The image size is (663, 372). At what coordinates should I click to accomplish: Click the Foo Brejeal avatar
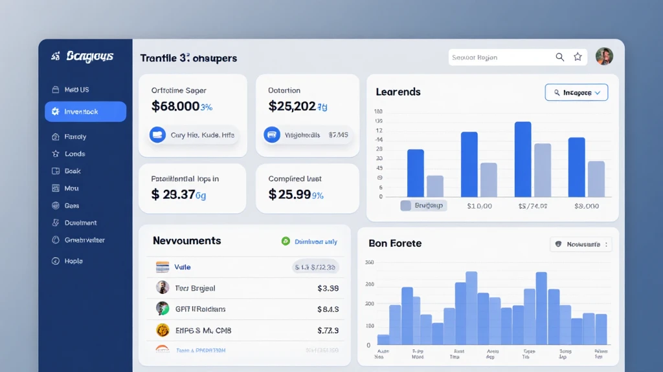163,287
